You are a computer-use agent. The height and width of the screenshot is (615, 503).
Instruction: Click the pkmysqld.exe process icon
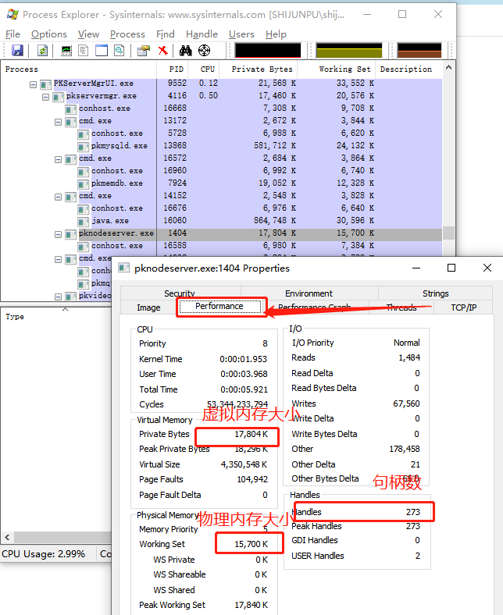point(84,146)
